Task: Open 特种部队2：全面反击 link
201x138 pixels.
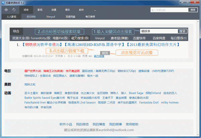Action: (38, 76)
